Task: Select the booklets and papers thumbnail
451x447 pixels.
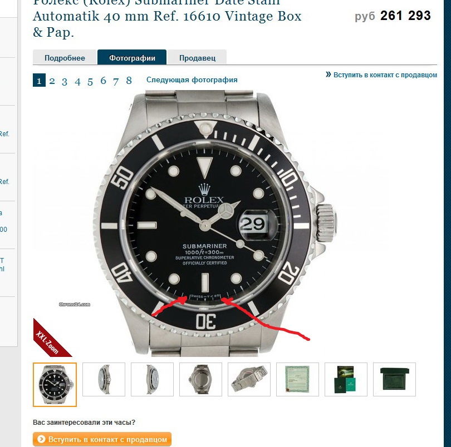Action: (346, 379)
